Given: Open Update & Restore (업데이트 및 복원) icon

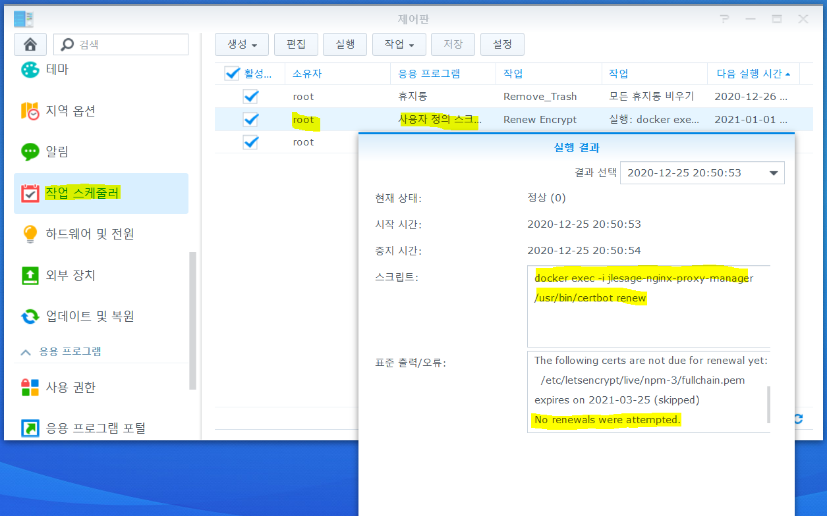Looking at the screenshot, I should point(30,316).
